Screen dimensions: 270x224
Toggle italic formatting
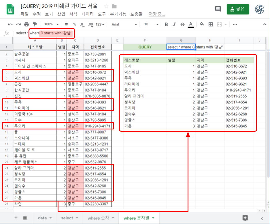click(174, 25)
